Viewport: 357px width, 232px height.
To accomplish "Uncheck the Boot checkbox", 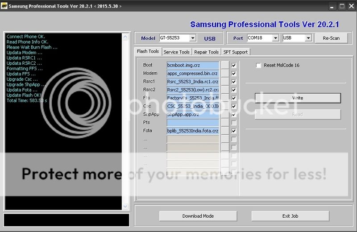I will 233,65.
